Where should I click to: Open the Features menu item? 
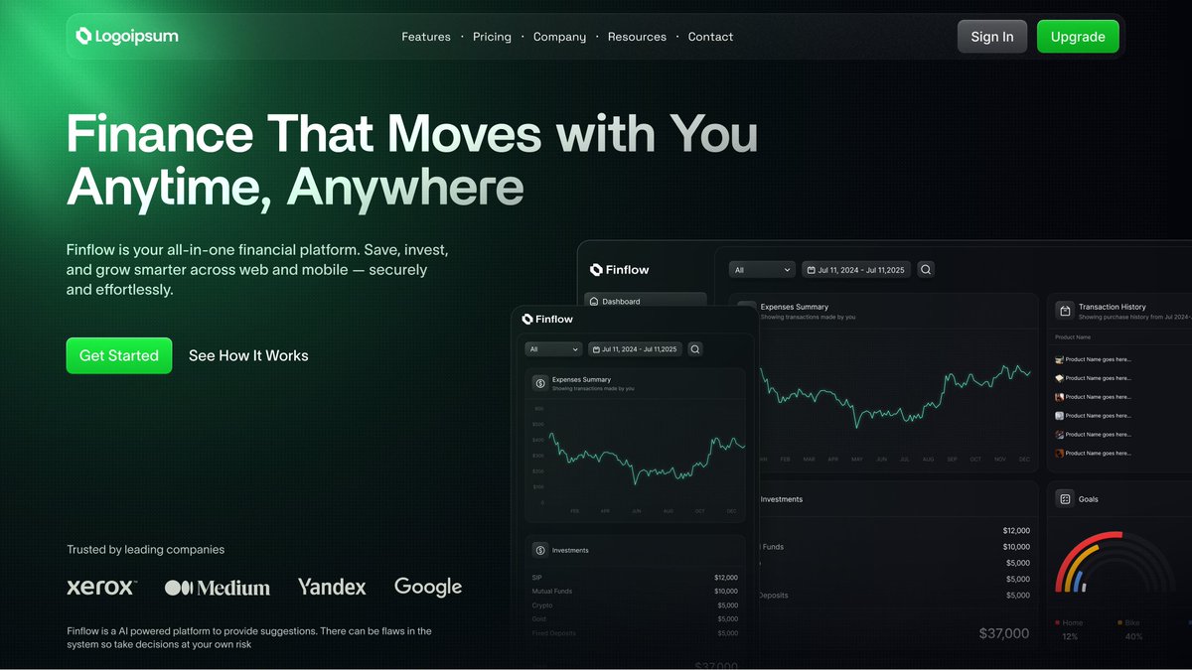point(426,37)
